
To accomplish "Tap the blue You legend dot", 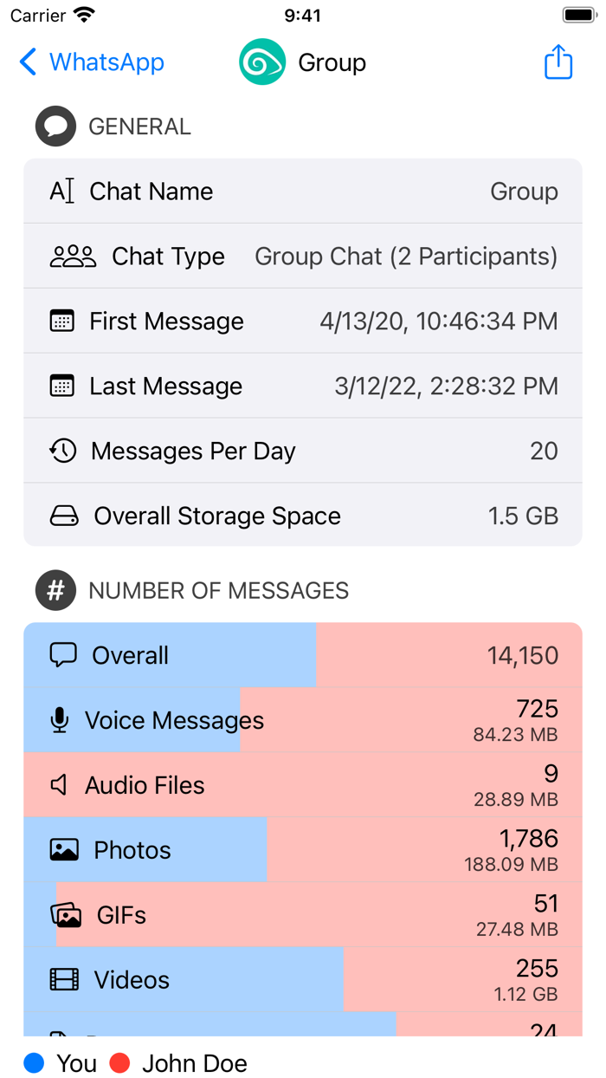I will click(x=34, y=1063).
